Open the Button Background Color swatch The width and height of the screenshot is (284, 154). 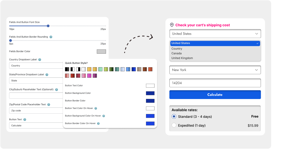point(150,93)
